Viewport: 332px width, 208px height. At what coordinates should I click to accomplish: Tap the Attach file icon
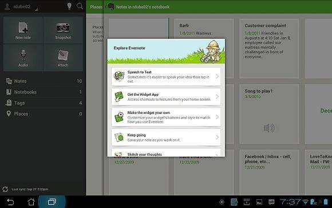tap(63, 56)
